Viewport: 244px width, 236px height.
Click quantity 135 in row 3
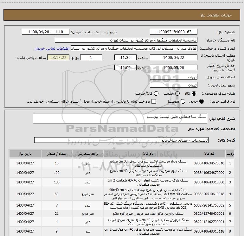pos(57,182)
